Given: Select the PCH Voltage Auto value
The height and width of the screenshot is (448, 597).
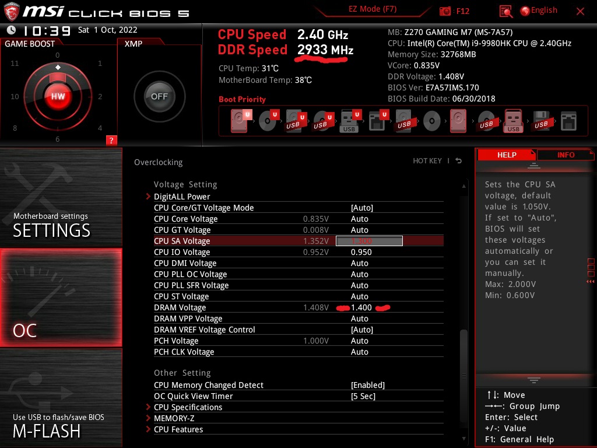Looking at the screenshot, I should (x=359, y=341).
